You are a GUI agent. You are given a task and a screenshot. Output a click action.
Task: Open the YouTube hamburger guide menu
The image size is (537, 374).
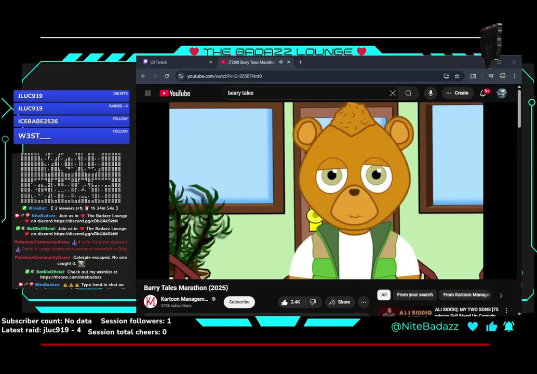click(x=147, y=93)
